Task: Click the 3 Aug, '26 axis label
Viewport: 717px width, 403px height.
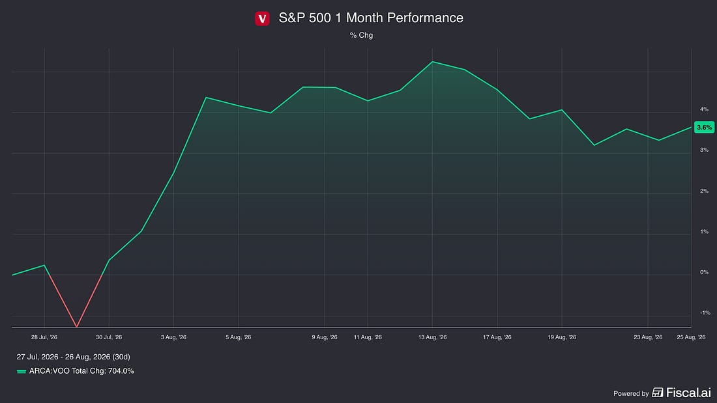Action: (174, 337)
